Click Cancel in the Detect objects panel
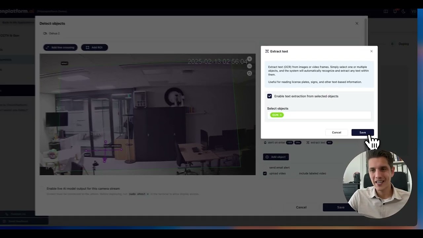The height and width of the screenshot is (238, 423). (x=301, y=207)
